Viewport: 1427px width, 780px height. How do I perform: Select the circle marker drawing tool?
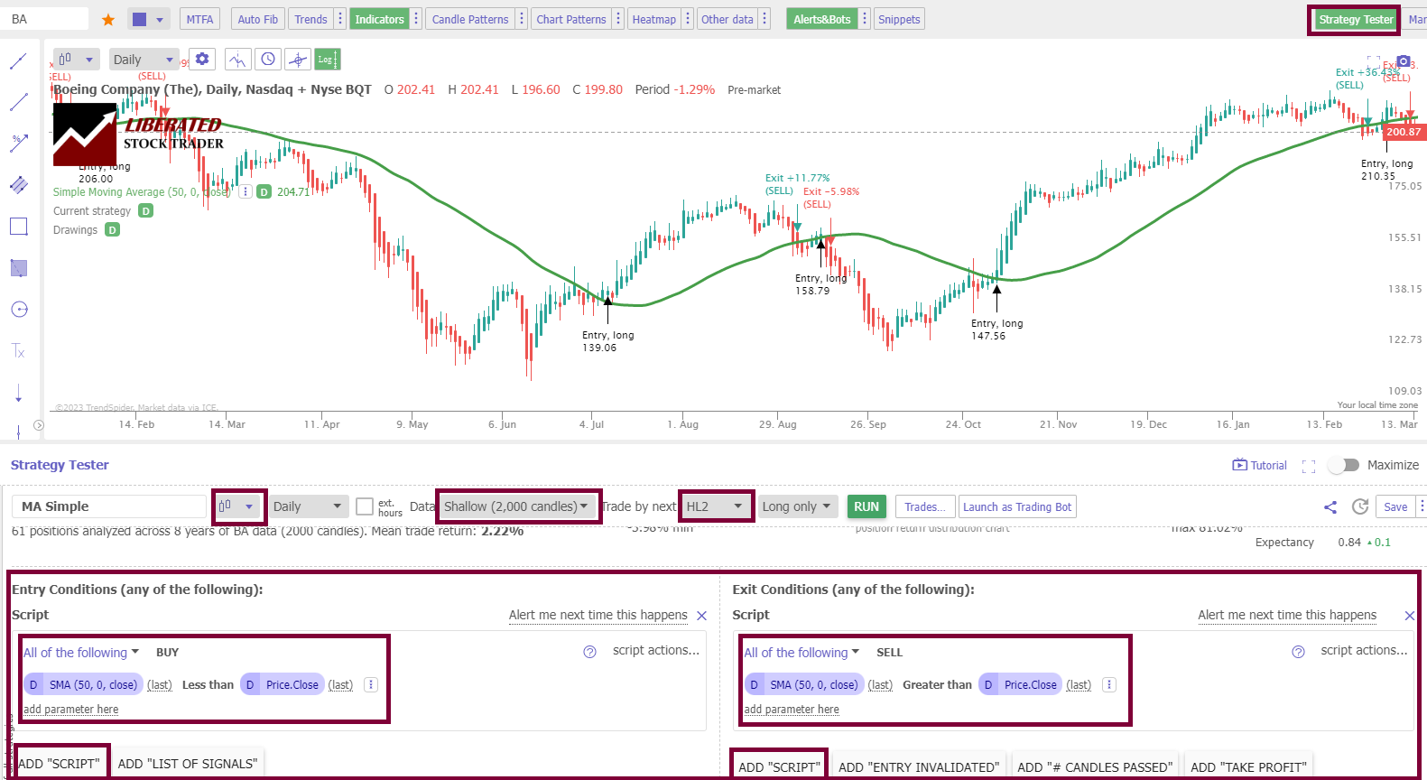[19, 310]
